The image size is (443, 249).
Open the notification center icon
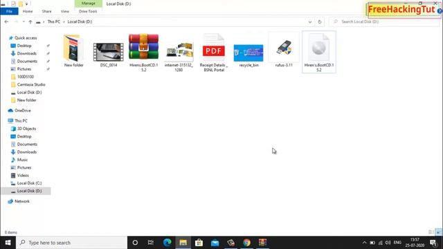(433, 243)
